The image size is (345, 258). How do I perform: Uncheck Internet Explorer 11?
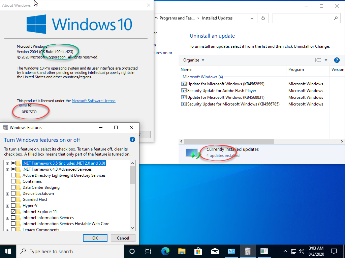pyautogui.click(x=13, y=212)
